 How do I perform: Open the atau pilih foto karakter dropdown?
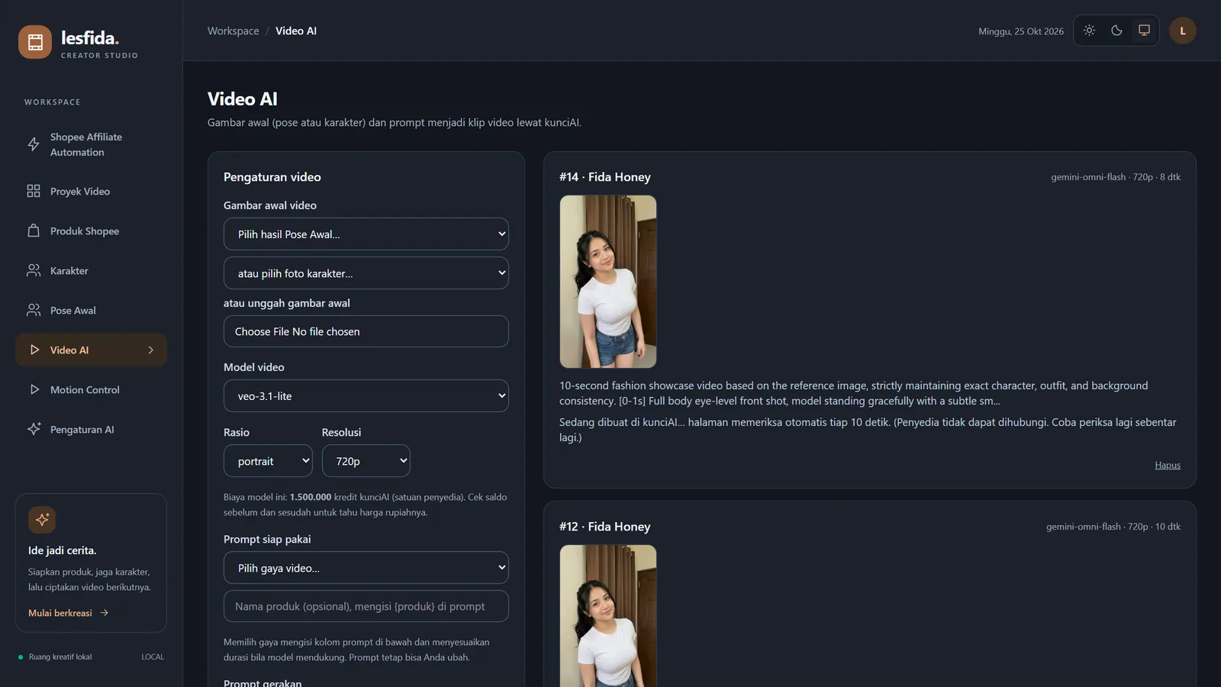pos(366,273)
